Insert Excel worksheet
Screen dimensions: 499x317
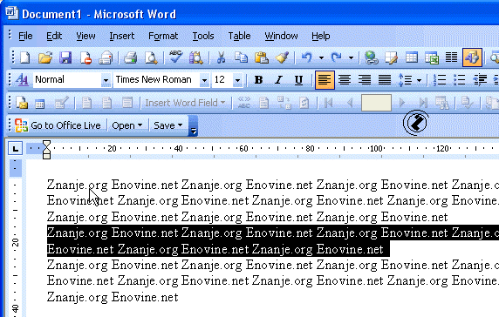pyautogui.click(x=432, y=57)
